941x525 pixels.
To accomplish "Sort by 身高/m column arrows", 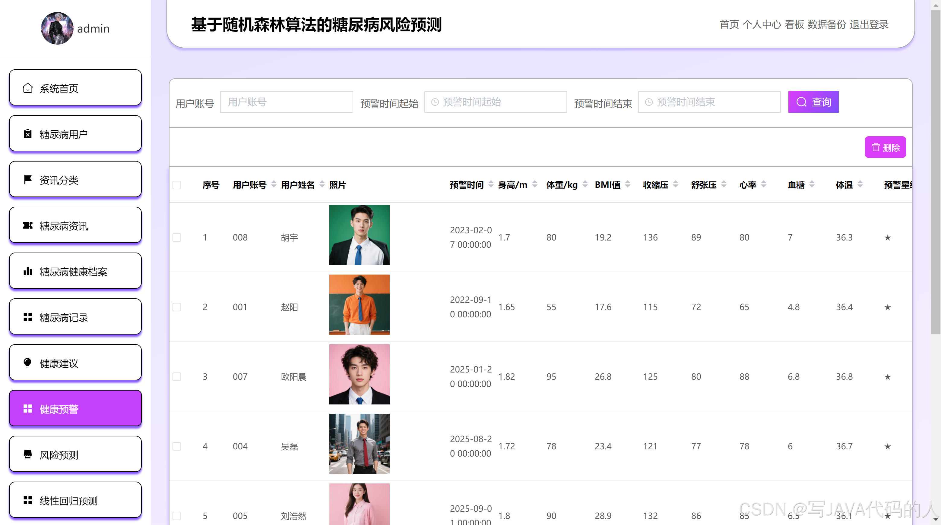I will pos(534,184).
